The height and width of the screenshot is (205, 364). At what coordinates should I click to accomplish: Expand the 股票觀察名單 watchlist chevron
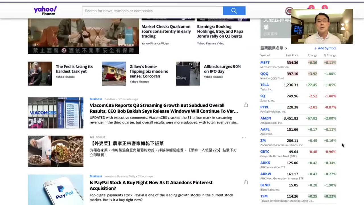[286, 48]
